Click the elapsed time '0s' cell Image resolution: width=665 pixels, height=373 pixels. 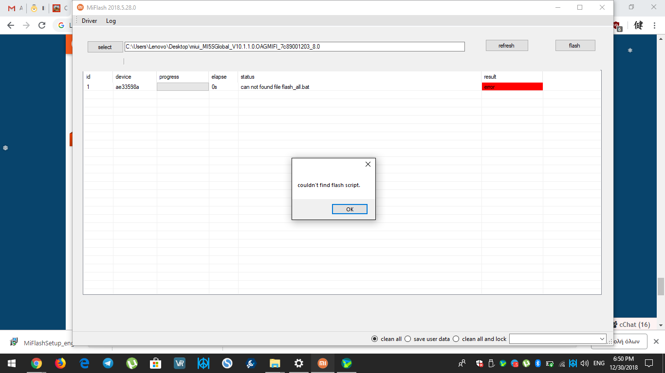pos(214,87)
